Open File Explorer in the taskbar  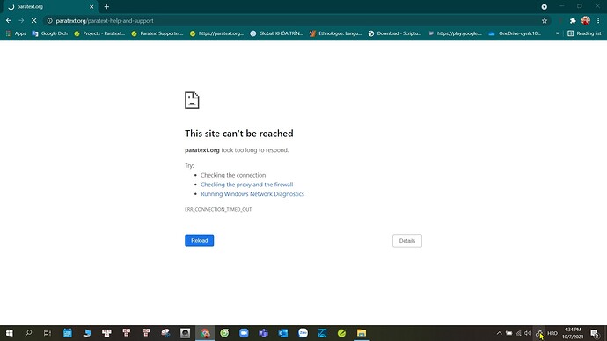362,333
